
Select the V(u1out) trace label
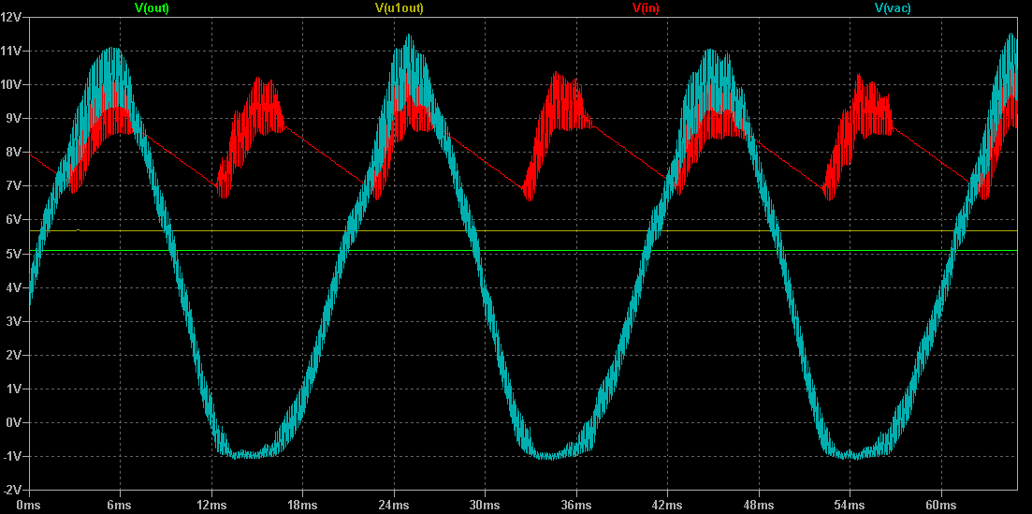[x=399, y=7]
